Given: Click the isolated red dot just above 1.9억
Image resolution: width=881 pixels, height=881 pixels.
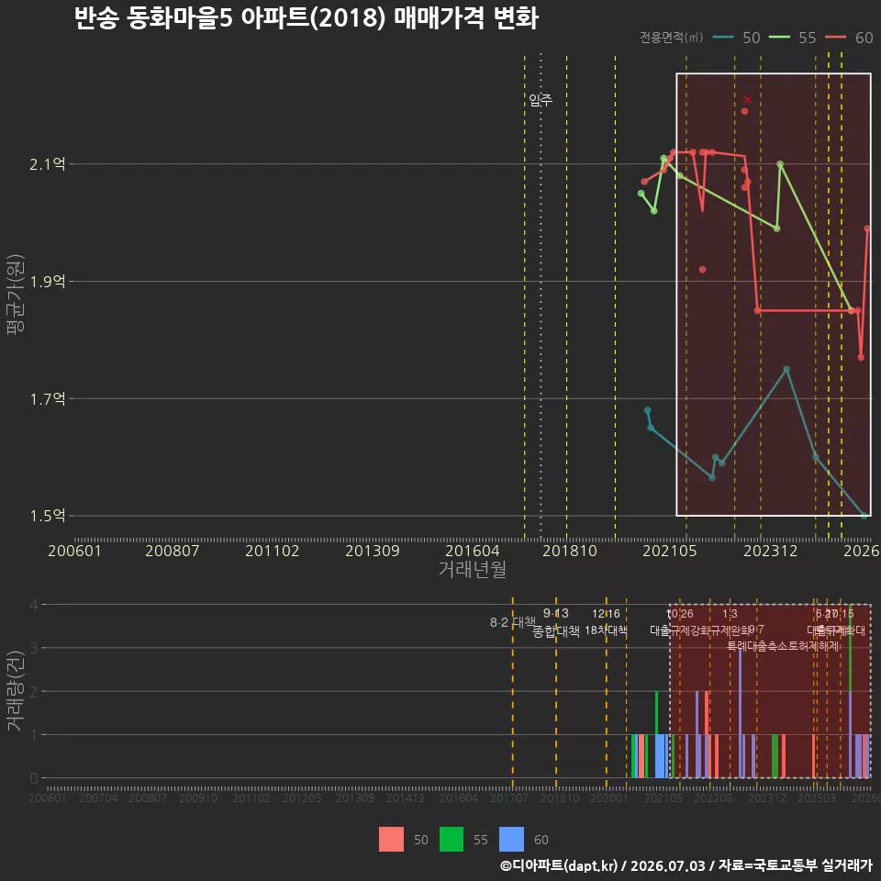Looking at the screenshot, I should click(702, 270).
